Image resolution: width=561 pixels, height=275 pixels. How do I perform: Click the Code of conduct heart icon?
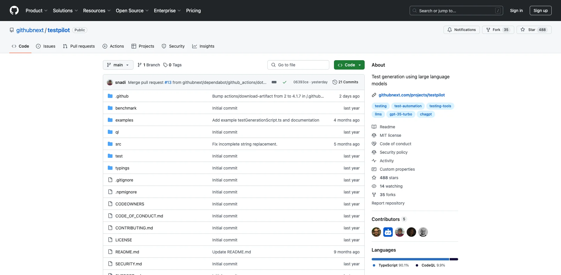point(374,144)
